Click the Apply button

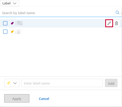pyautogui.click(x=17, y=98)
